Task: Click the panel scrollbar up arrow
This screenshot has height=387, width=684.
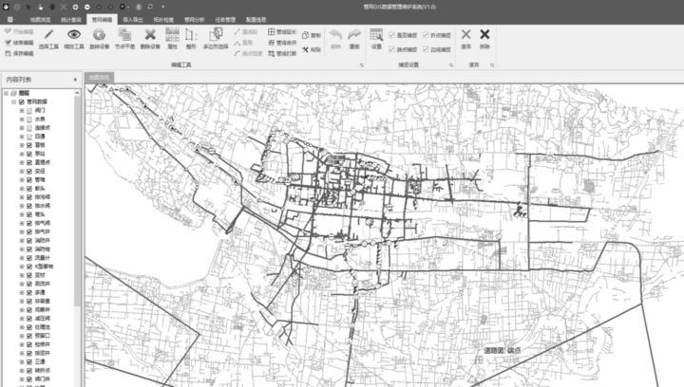Action: (77, 93)
